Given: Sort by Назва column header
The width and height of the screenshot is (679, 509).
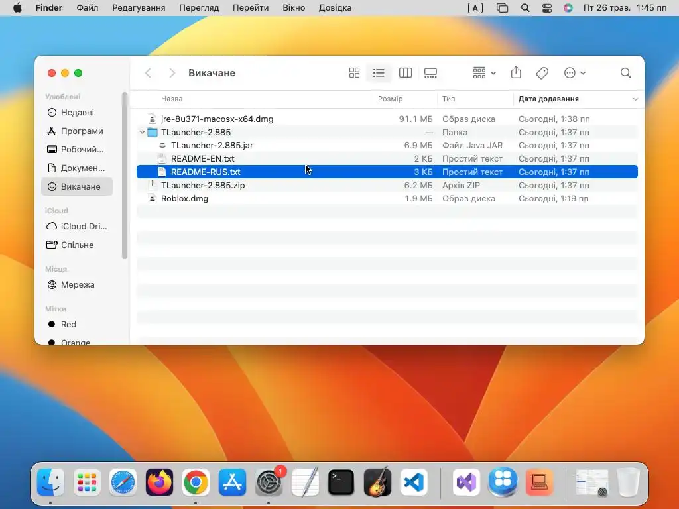Looking at the screenshot, I should [x=172, y=99].
